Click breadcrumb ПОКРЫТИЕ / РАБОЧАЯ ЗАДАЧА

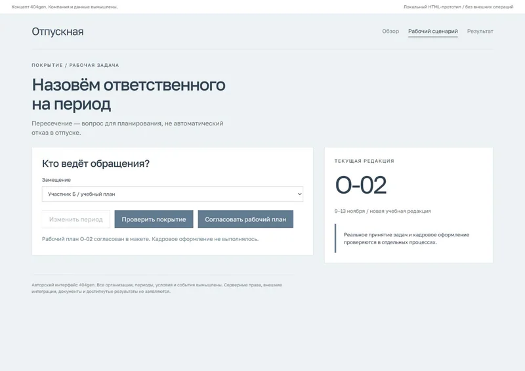(x=75, y=65)
